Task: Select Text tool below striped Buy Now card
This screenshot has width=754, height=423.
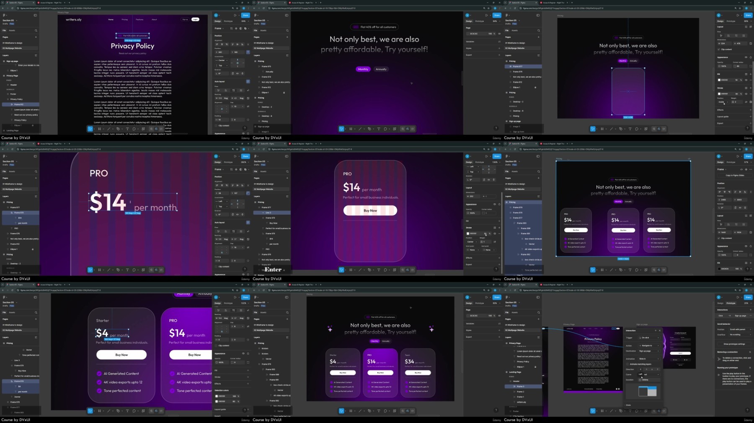Action: 379,270
